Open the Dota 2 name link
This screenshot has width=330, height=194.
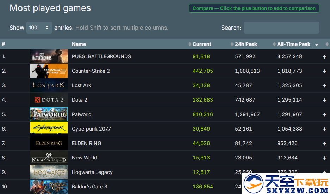coord(79,100)
